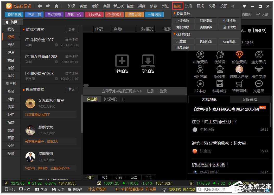Viewport: 274px width, 195px height.
Task: Open 特权商城 shopping cart icon
Action: pos(239,84)
